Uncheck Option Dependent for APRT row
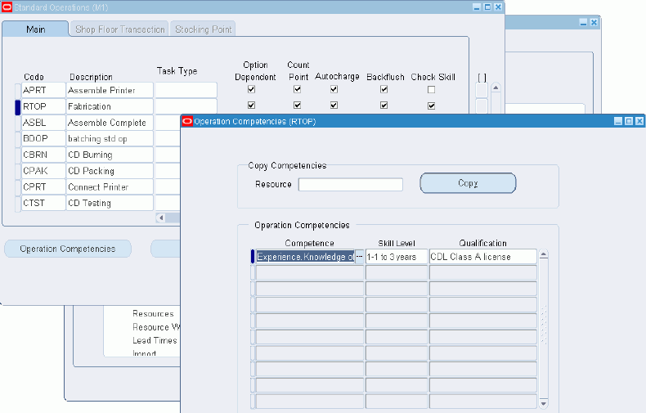Image resolution: width=646 pixels, height=413 pixels. point(251,89)
